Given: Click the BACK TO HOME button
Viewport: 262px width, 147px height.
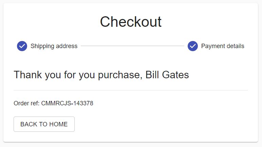Looking at the screenshot, I should pyautogui.click(x=44, y=124).
